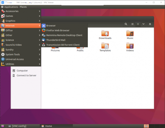The height and width of the screenshot is (128, 165).
Task: Open the Browser app icon in Internet submenu
Action: pyautogui.click(x=44, y=26)
